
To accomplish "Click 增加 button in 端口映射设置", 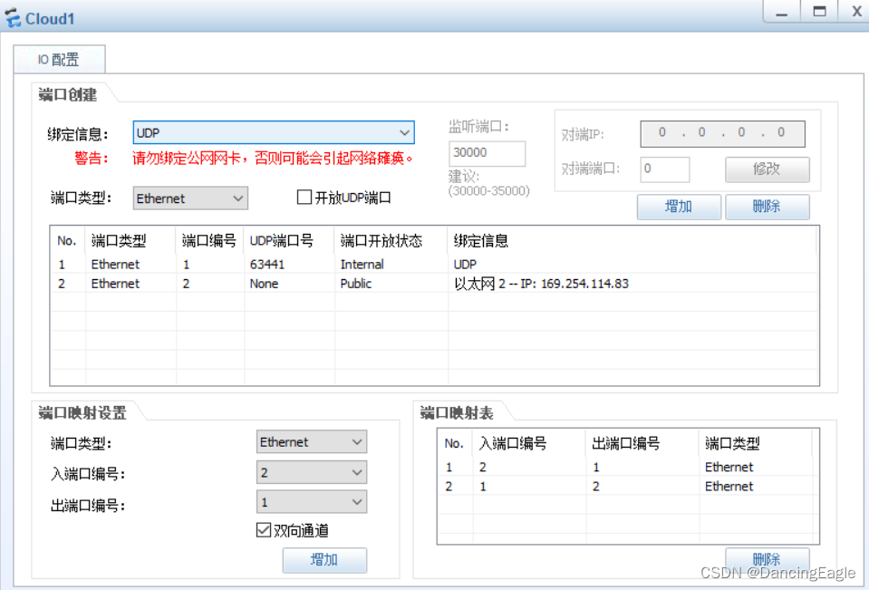I will click(x=324, y=560).
